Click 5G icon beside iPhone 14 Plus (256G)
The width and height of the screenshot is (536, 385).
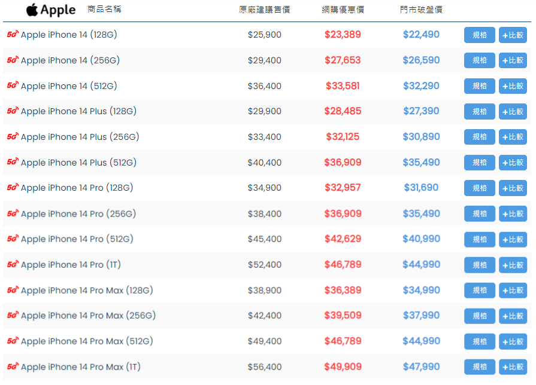click(x=13, y=136)
